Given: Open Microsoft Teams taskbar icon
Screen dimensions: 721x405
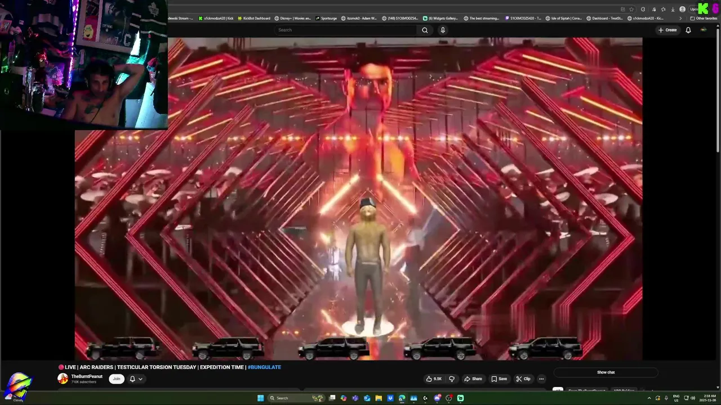Looking at the screenshot, I should [x=355, y=398].
